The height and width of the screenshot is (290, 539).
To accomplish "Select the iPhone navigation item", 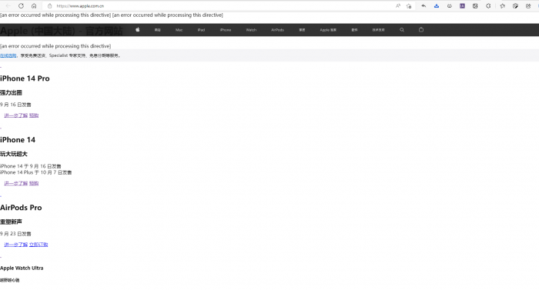I will click(x=226, y=30).
